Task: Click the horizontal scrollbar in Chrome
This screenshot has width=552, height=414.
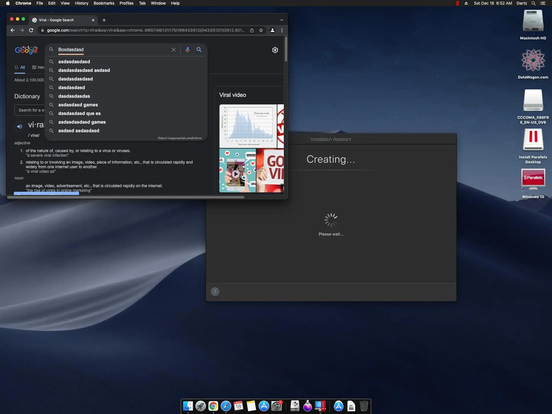Action: point(126,197)
